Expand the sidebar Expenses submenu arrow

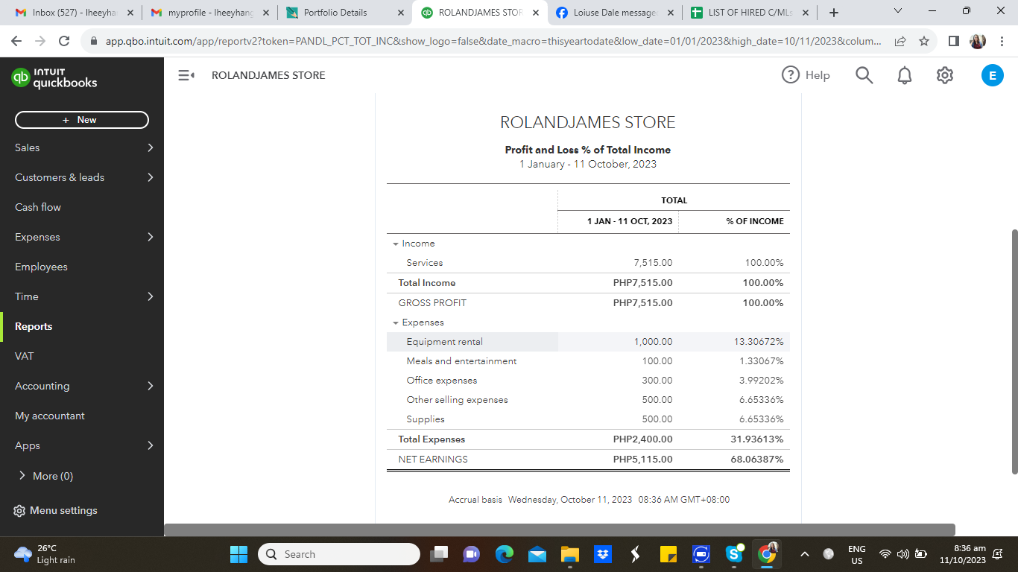click(151, 237)
